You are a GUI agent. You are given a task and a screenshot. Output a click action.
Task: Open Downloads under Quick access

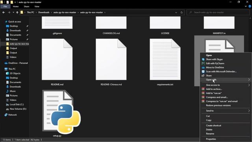coord(15,30)
